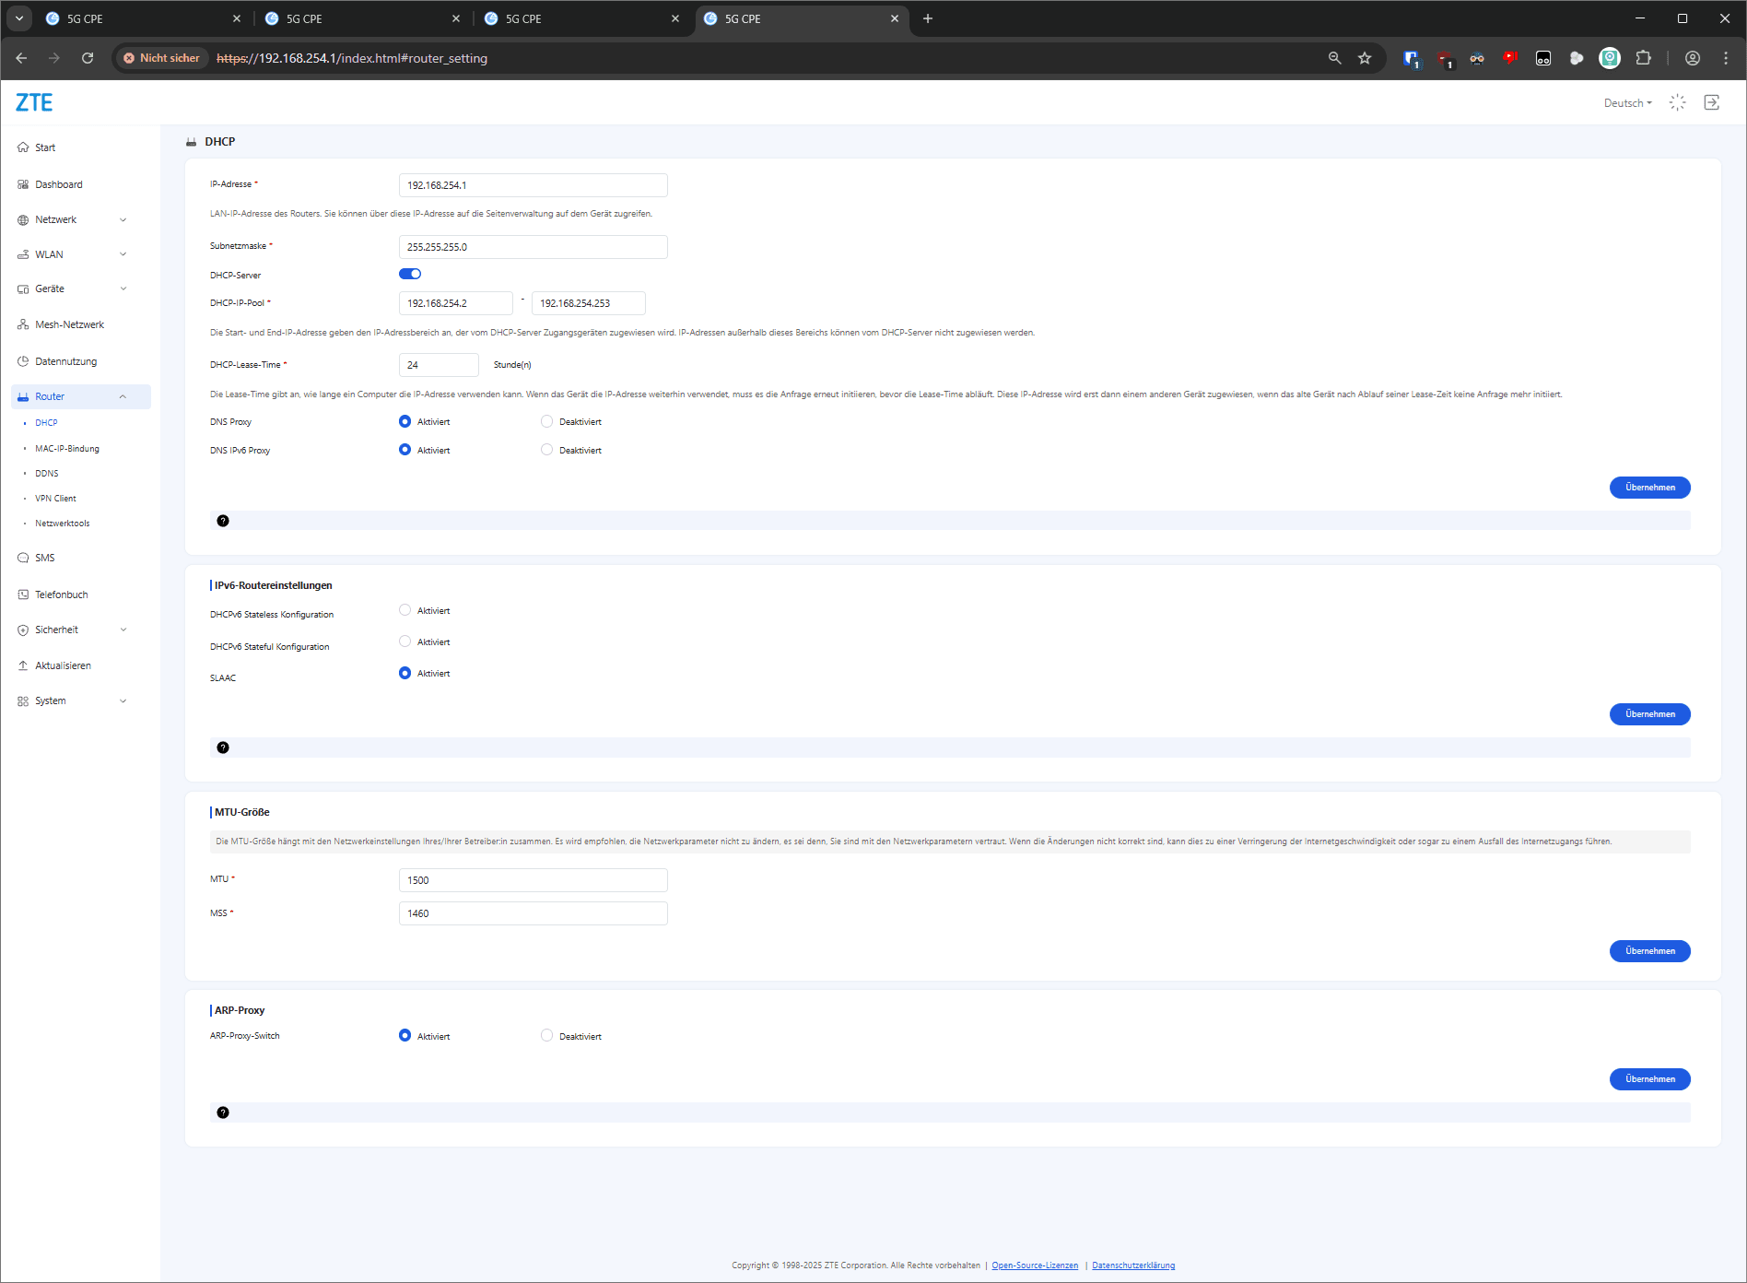Click the DHCP-Lease-Time input field
Image resolution: width=1747 pixels, height=1283 pixels.
click(x=439, y=365)
